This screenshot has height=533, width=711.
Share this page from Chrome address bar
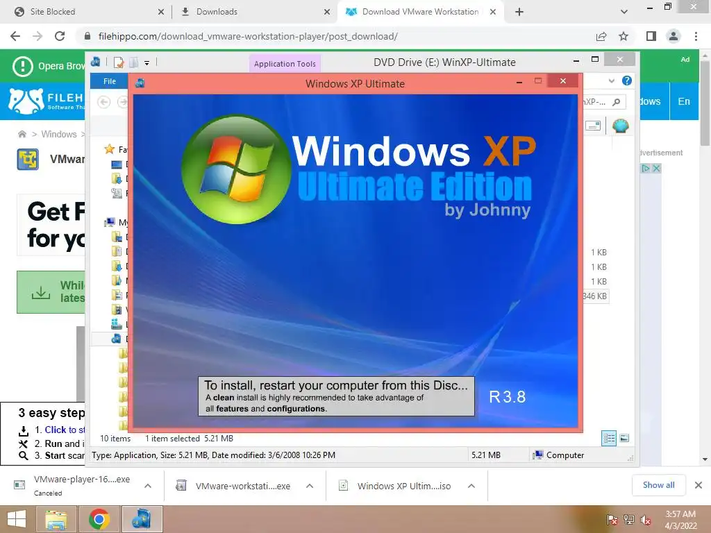pyautogui.click(x=601, y=36)
